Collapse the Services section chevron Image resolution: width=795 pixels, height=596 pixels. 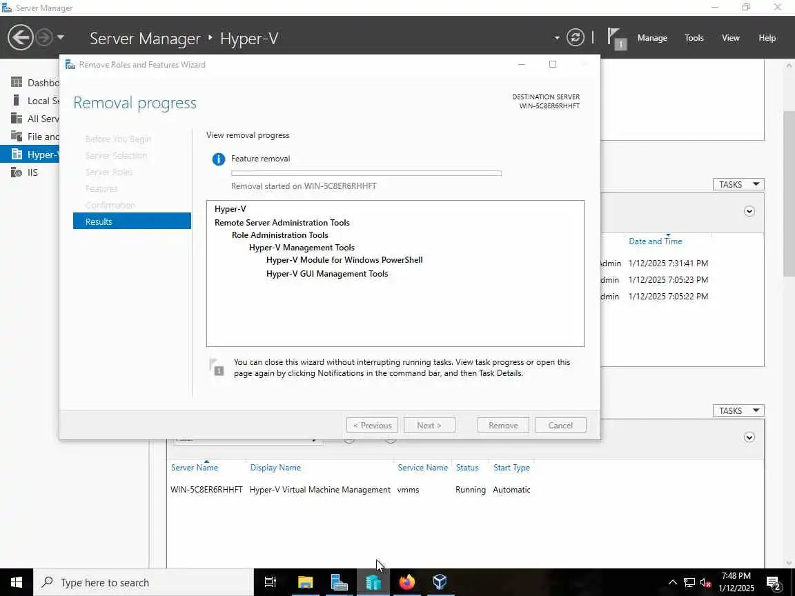[x=749, y=437]
